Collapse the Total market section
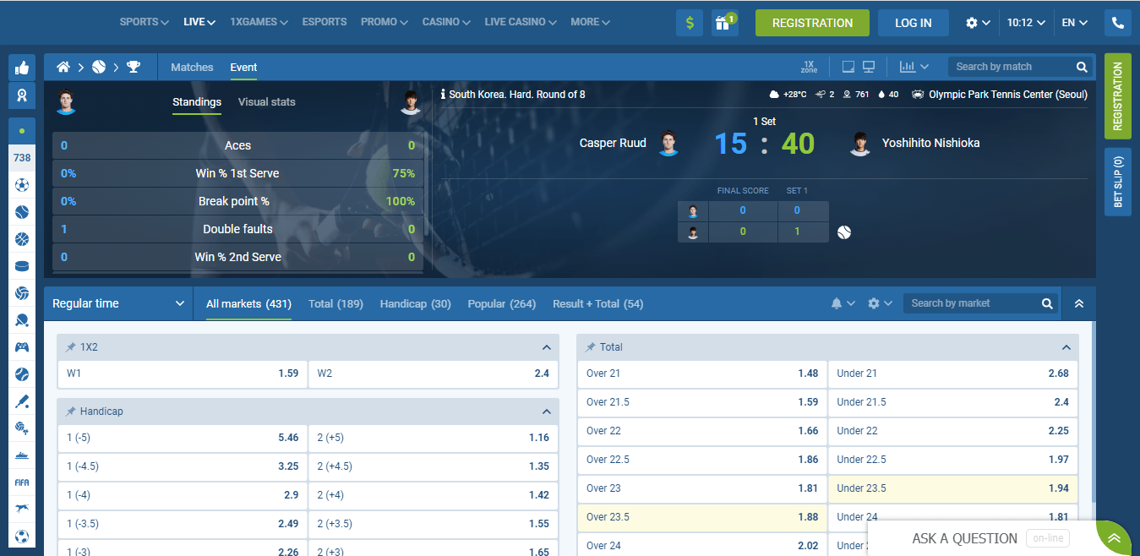1140x556 pixels. tap(1066, 347)
